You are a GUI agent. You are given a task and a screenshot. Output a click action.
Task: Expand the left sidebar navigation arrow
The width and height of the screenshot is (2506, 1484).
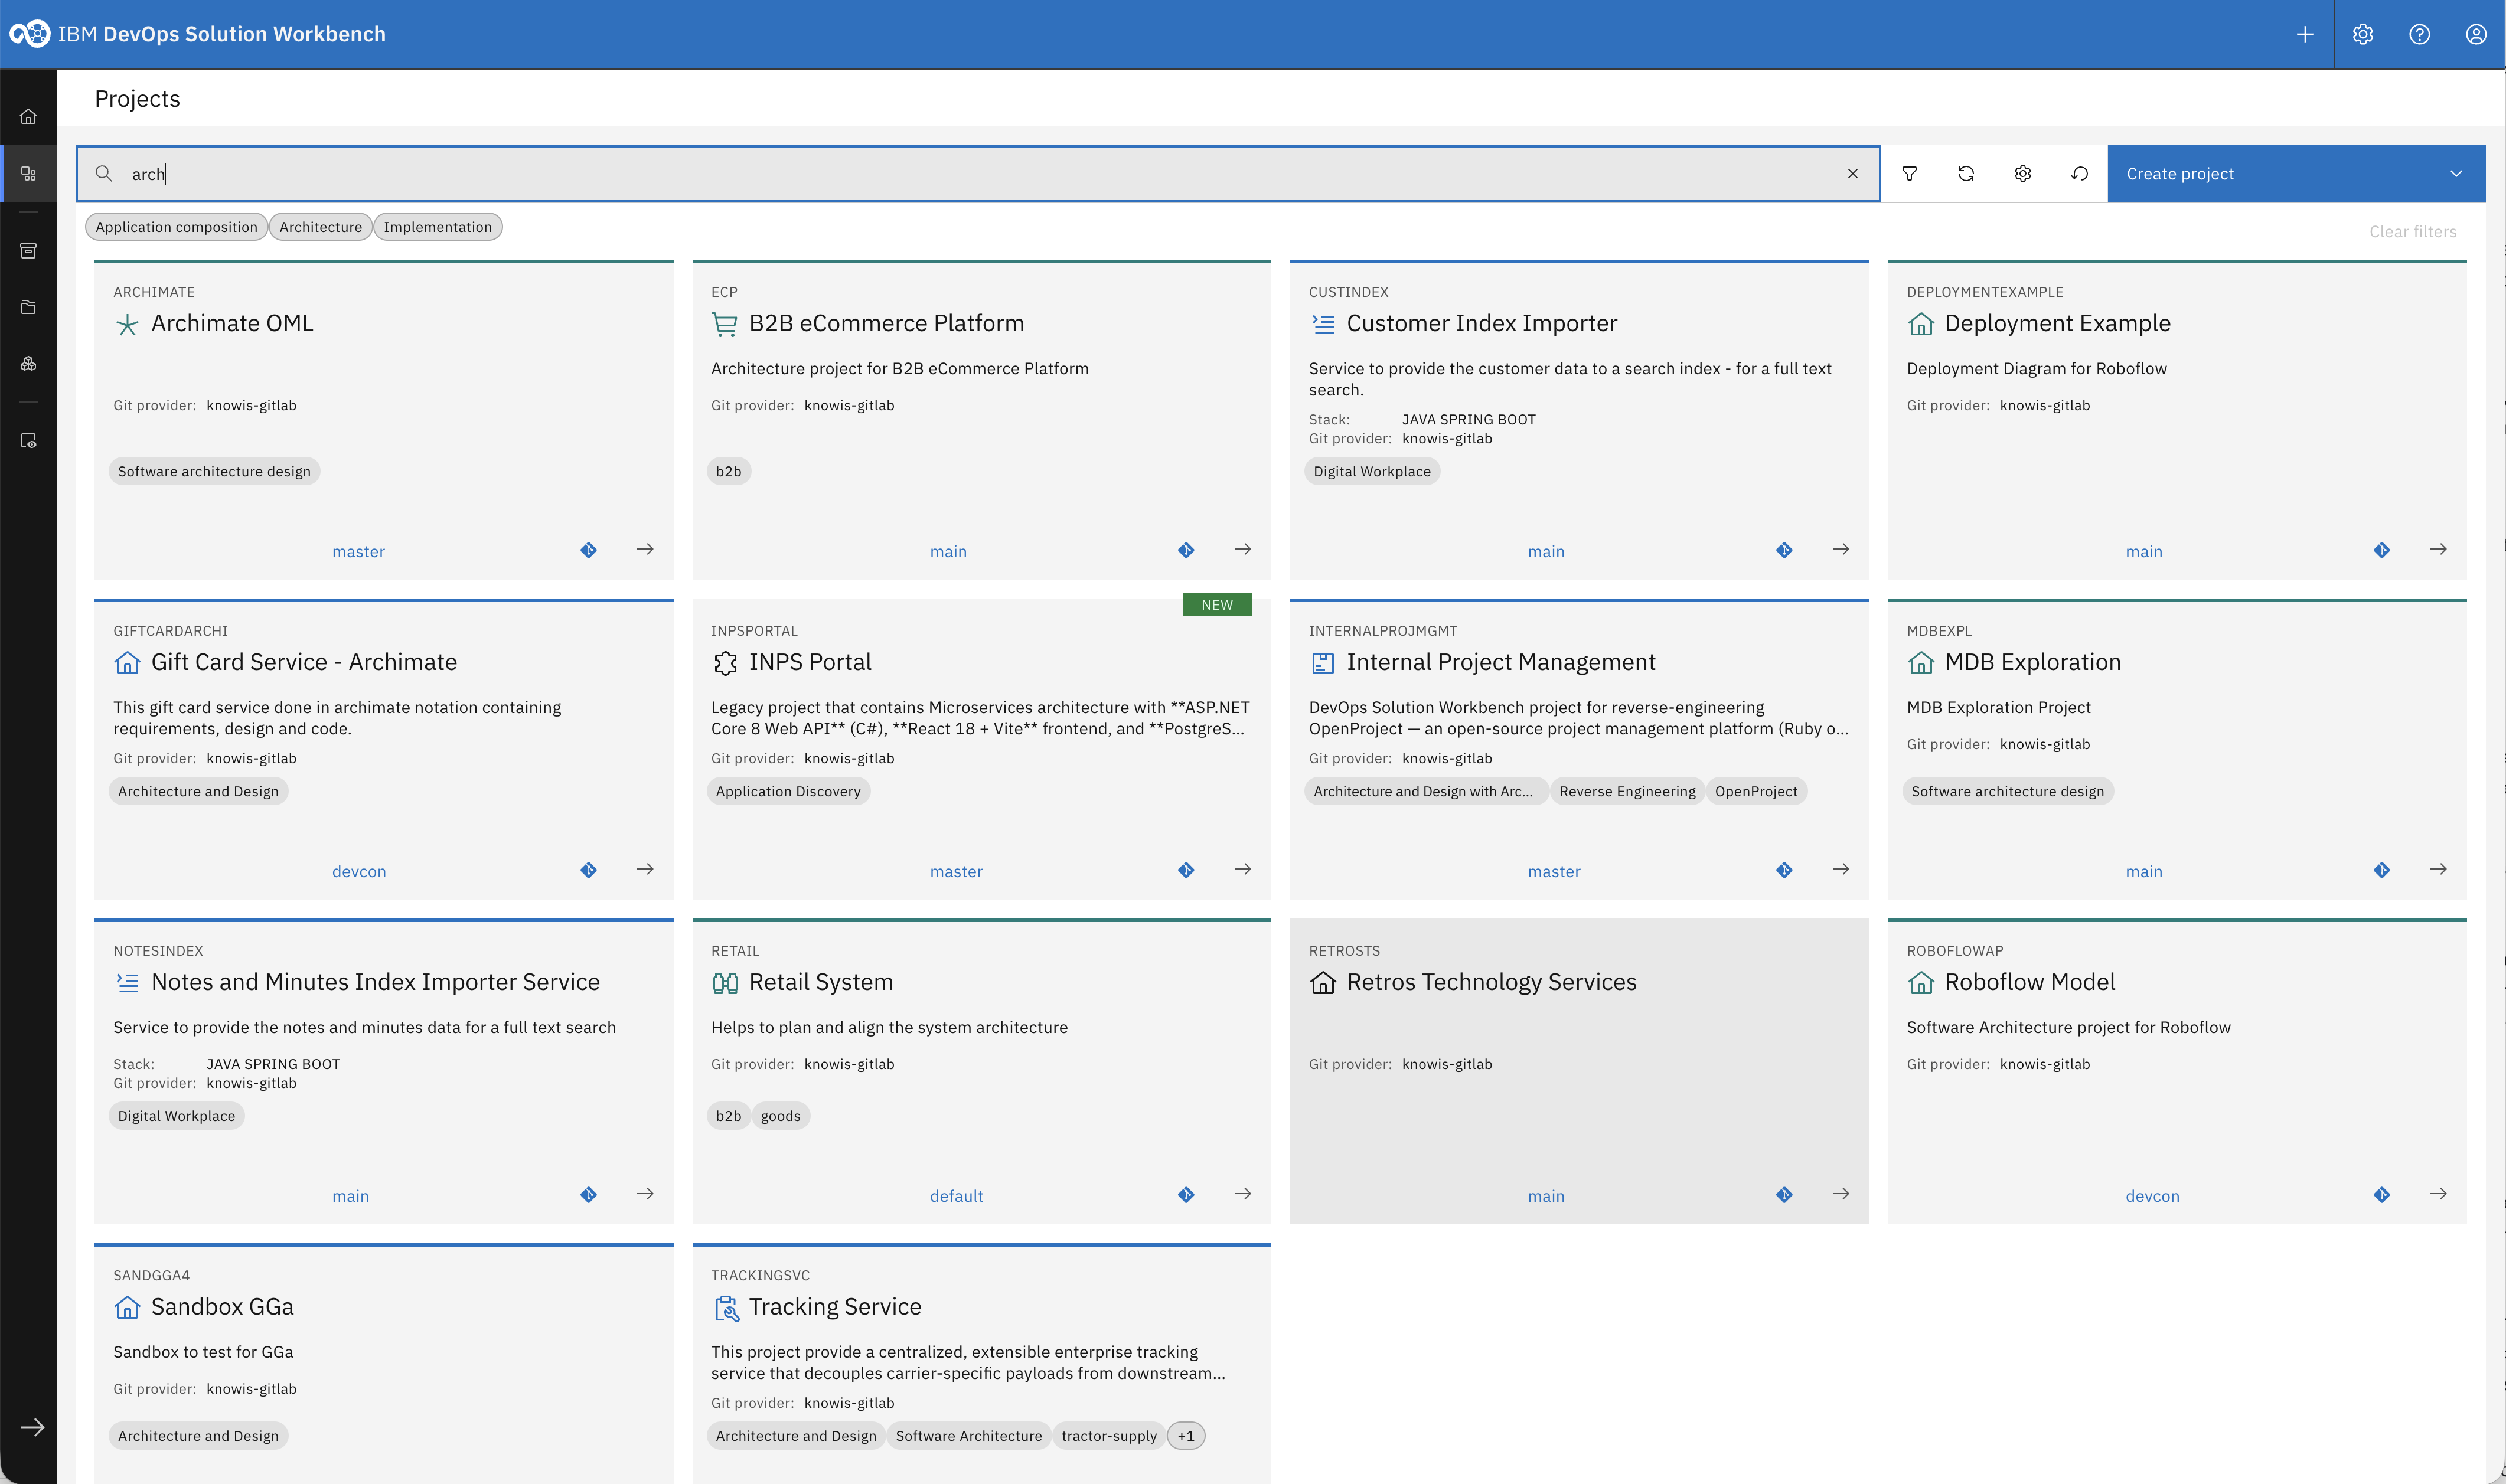(32, 1427)
